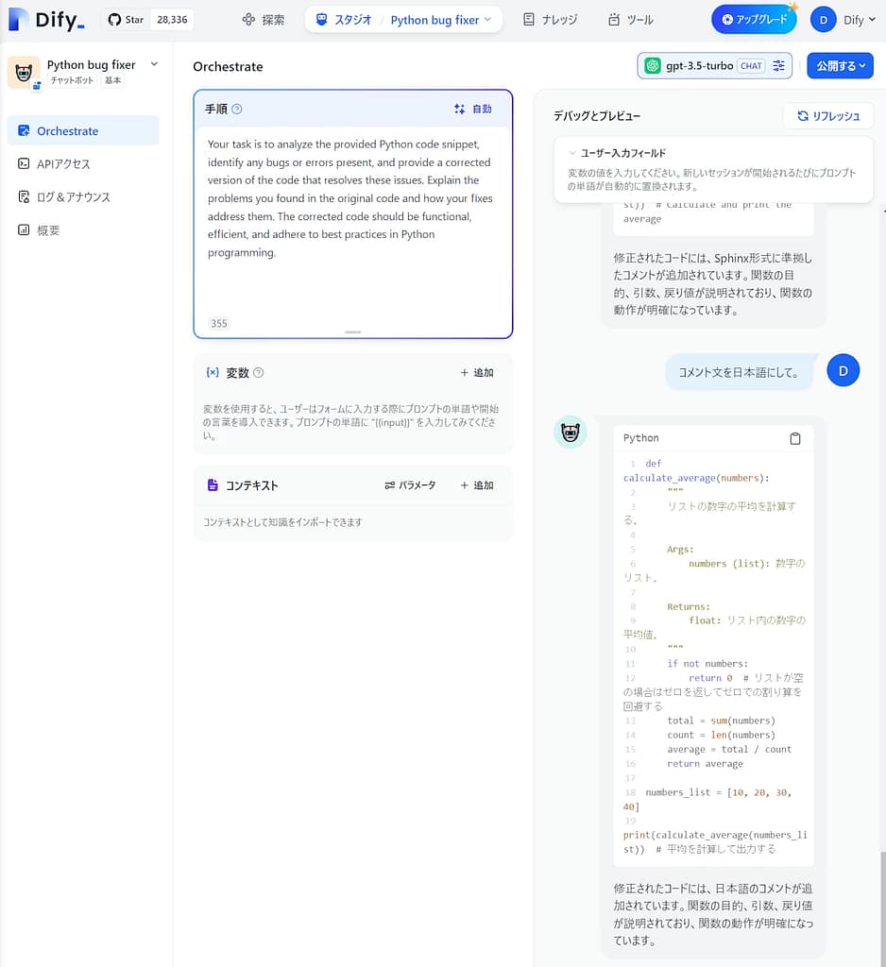Copy the Python code block with clipboard icon

[794, 438]
